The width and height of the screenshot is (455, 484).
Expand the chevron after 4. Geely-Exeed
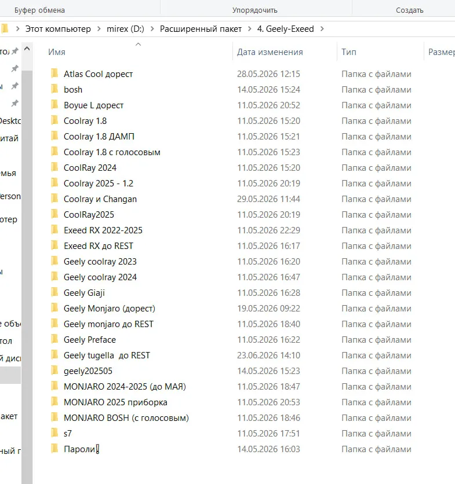tap(322, 29)
